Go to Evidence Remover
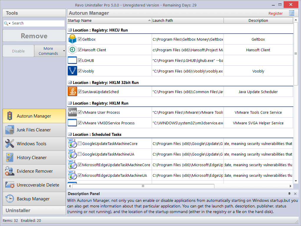The image size is (301, 226). tap(34, 171)
